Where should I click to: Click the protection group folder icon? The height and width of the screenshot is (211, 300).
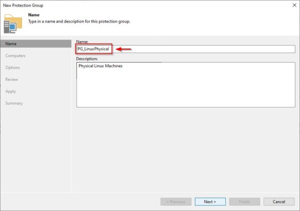[13, 23]
